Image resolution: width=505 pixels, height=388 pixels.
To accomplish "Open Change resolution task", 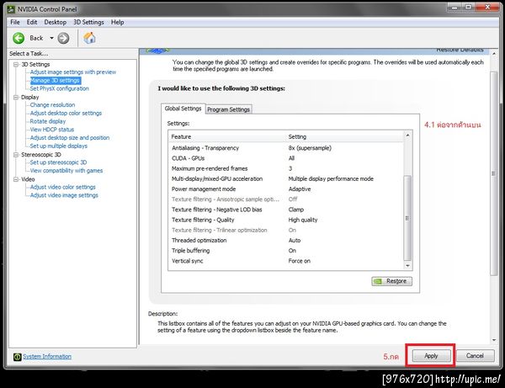I will [x=52, y=105].
